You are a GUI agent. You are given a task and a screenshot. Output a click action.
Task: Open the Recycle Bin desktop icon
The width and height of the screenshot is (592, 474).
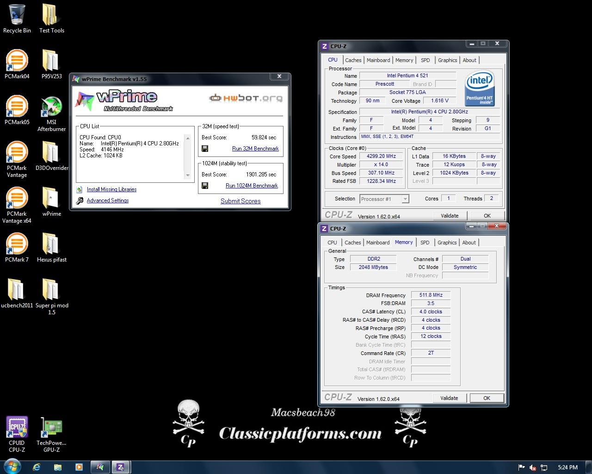tap(17, 19)
